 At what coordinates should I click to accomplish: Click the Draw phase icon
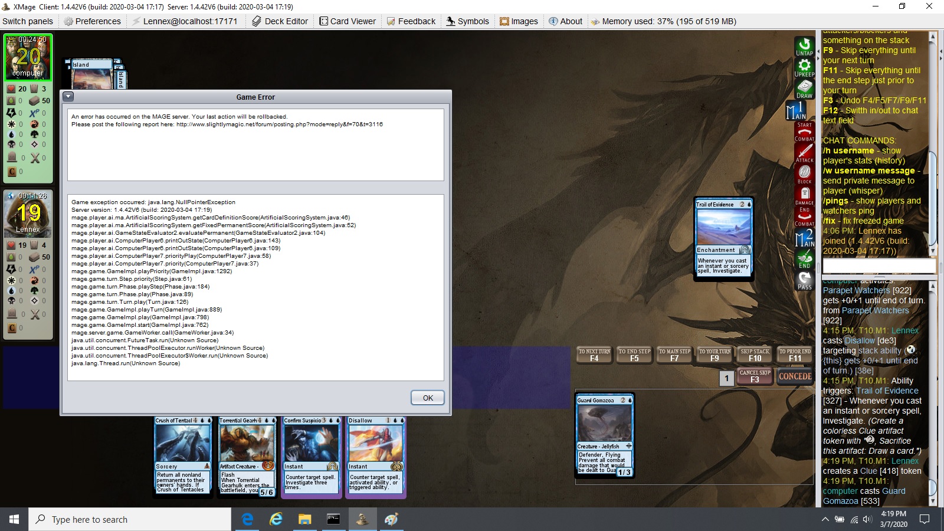804,88
